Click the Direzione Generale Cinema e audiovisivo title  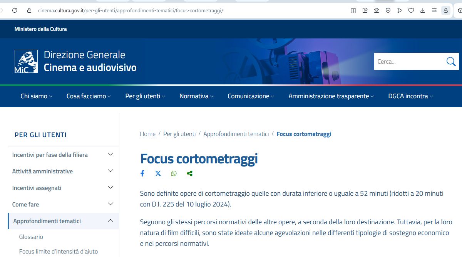pos(90,61)
